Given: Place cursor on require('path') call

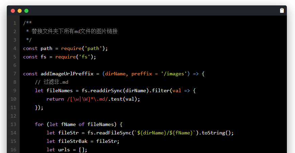Looking at the screenshot, I should pos(84,48).
